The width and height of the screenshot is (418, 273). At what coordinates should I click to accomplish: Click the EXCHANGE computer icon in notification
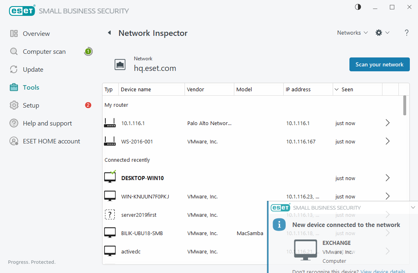(x=305, y=250)
